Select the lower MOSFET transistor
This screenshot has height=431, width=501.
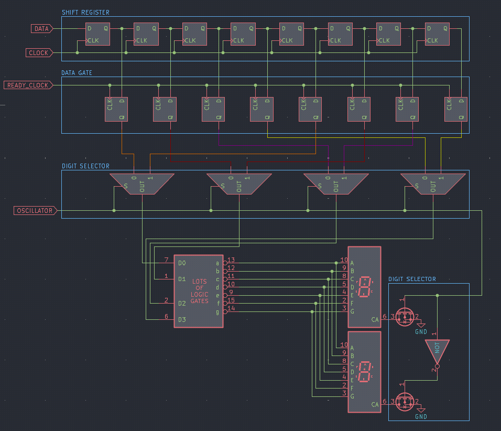pos(405,402)
